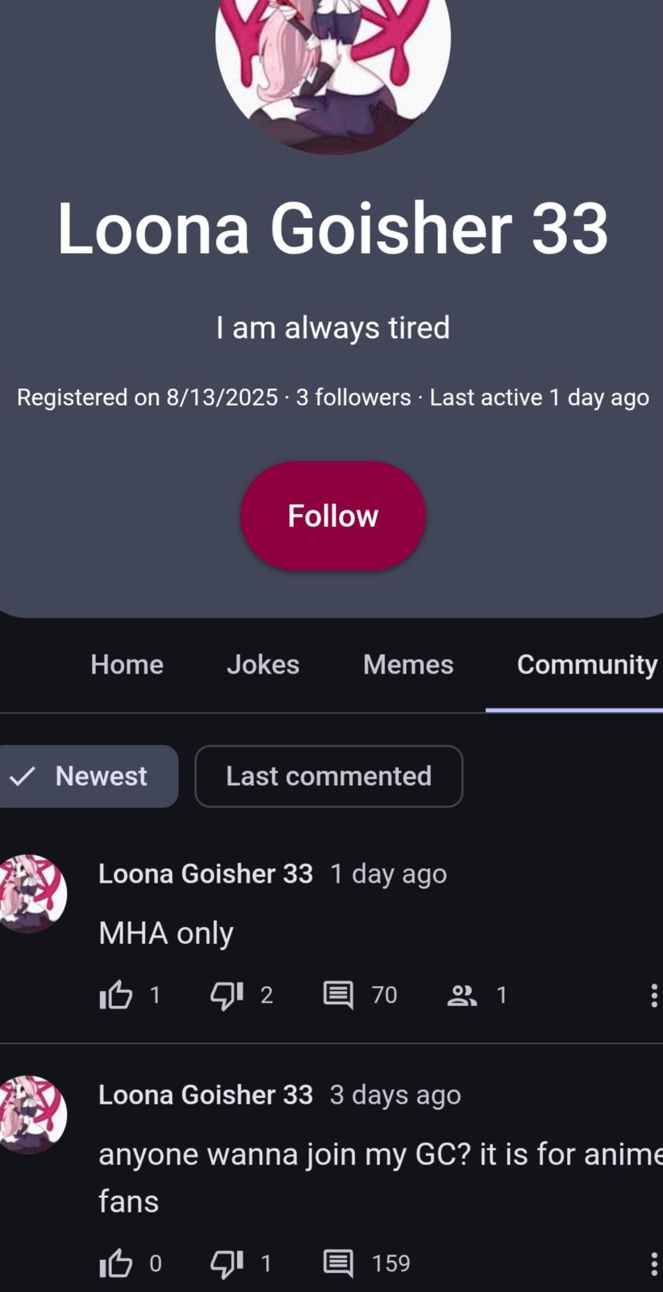Tap the avatar beside "MHA only" post
The width and height of the screenshot is (663, 1292).
point(32,893)
